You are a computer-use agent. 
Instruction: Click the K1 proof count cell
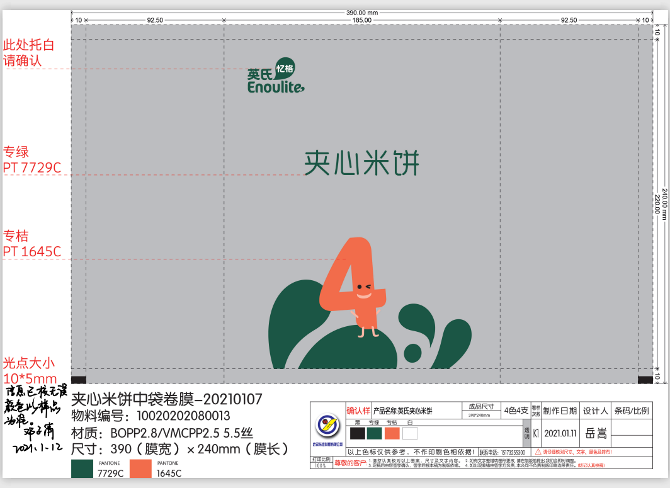[x=536, y=433]
